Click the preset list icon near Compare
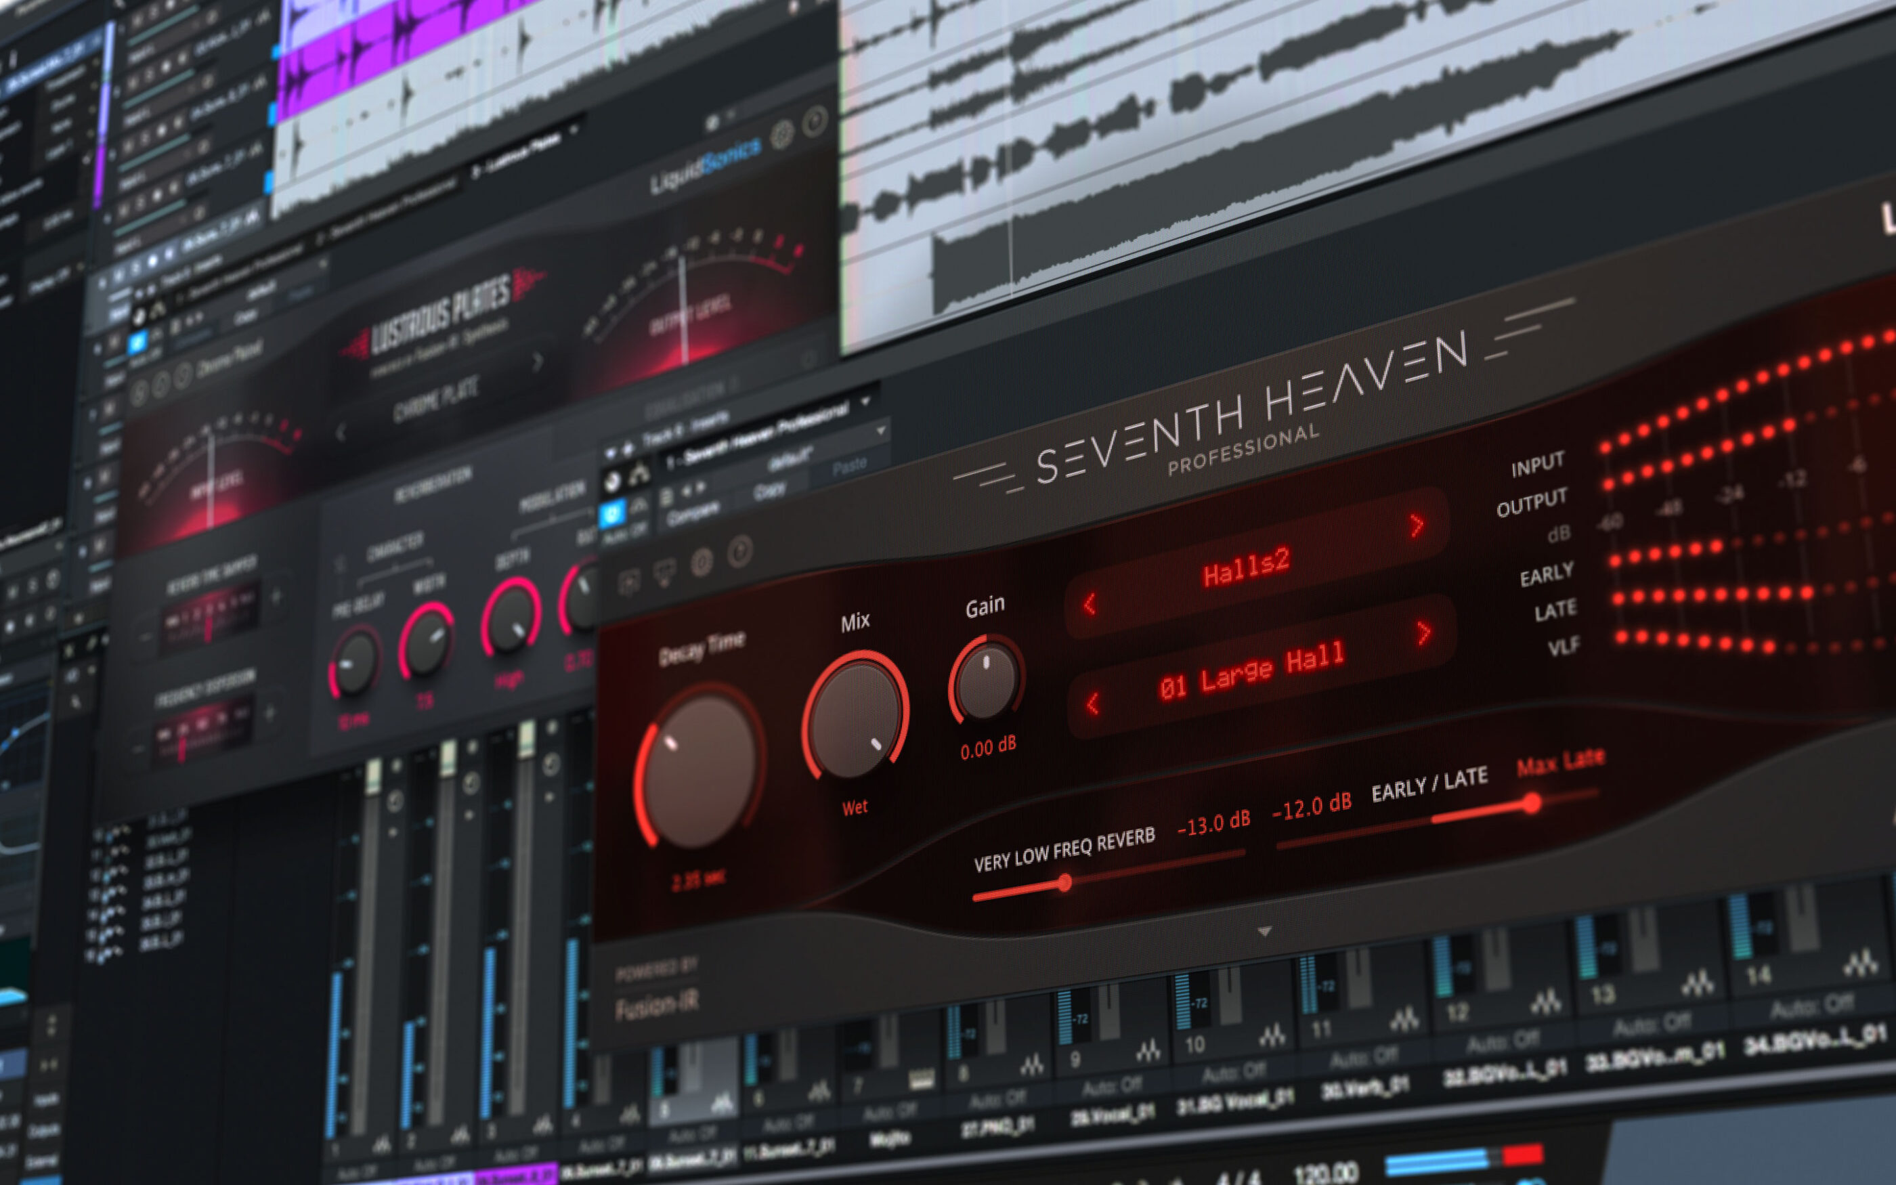The height and width of the screenshot is (1185, 1896). click(666, 497)
